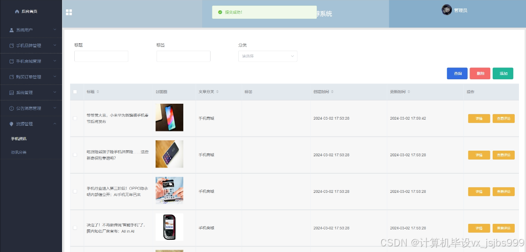This screenshot has width=526, height=252.
Task: Click the icon beside 手机商城管理
Action: (11, 61)
